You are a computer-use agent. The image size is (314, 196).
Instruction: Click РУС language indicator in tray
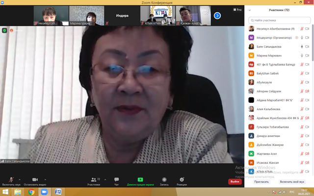coord(292,192)
